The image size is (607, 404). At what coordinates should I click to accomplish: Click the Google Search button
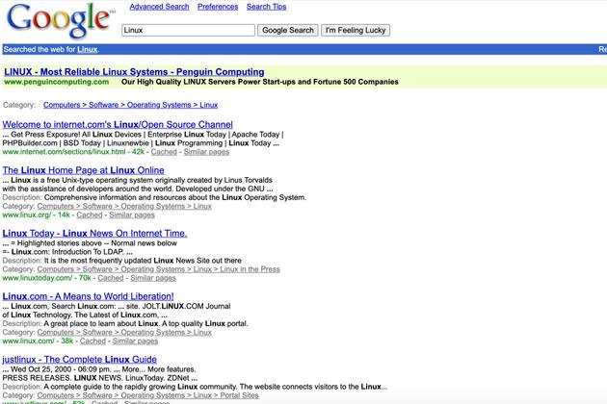click(288, 30)
